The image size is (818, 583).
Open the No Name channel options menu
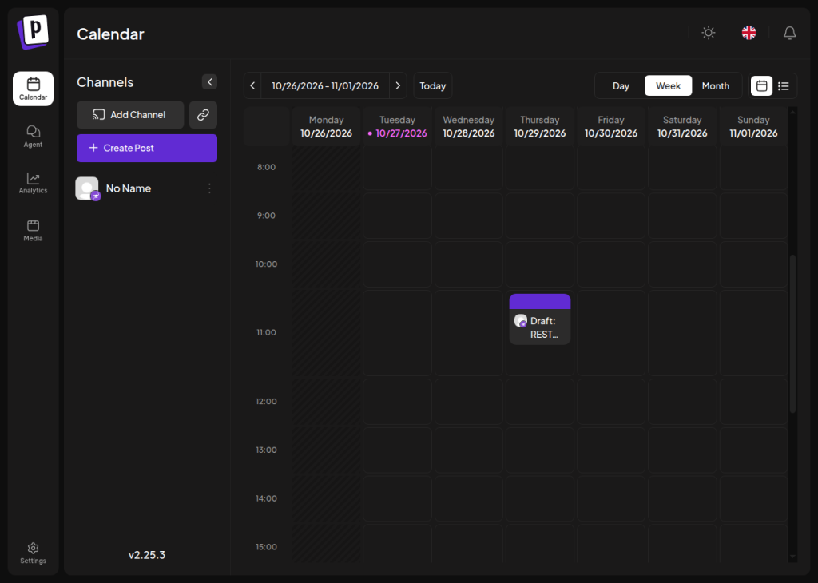tap(210, 188)
